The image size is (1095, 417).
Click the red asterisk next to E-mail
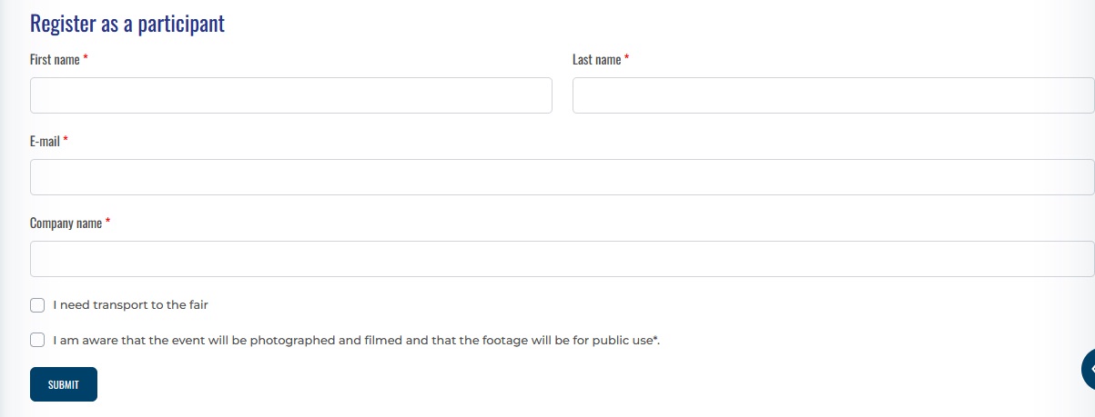click(66, 140)
